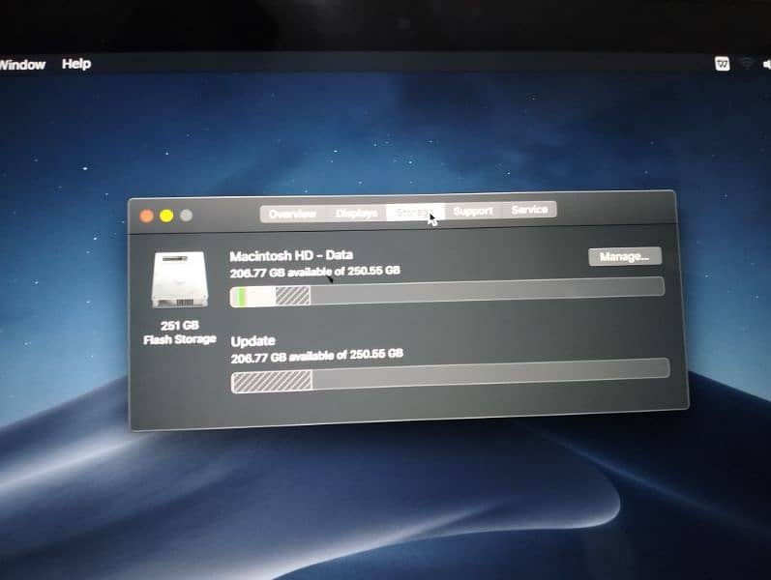Open the Wi-Fi menu bar icon

(747, 64)
